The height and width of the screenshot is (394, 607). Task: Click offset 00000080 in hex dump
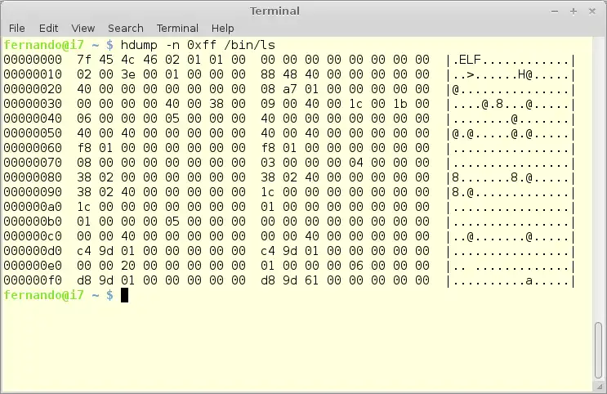click(x=33, y=177)
